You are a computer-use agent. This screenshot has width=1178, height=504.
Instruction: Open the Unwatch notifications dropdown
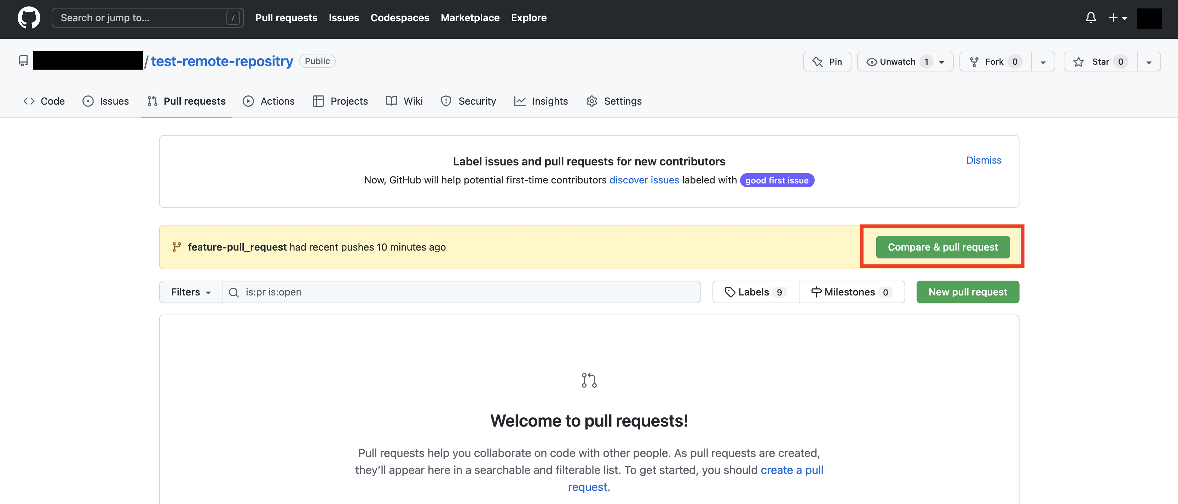click(905, 62)
